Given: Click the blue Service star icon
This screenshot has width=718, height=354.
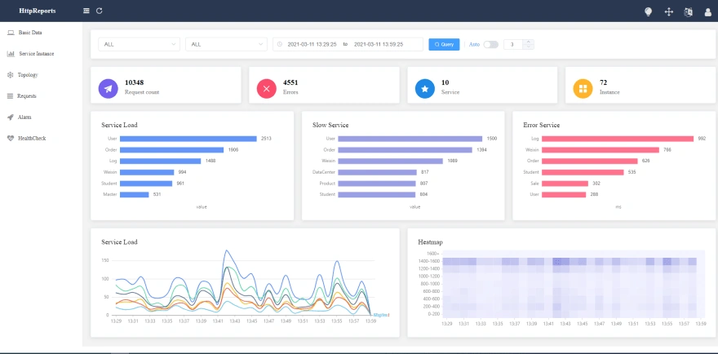Looking at the screenshot, I should (425, 88).
